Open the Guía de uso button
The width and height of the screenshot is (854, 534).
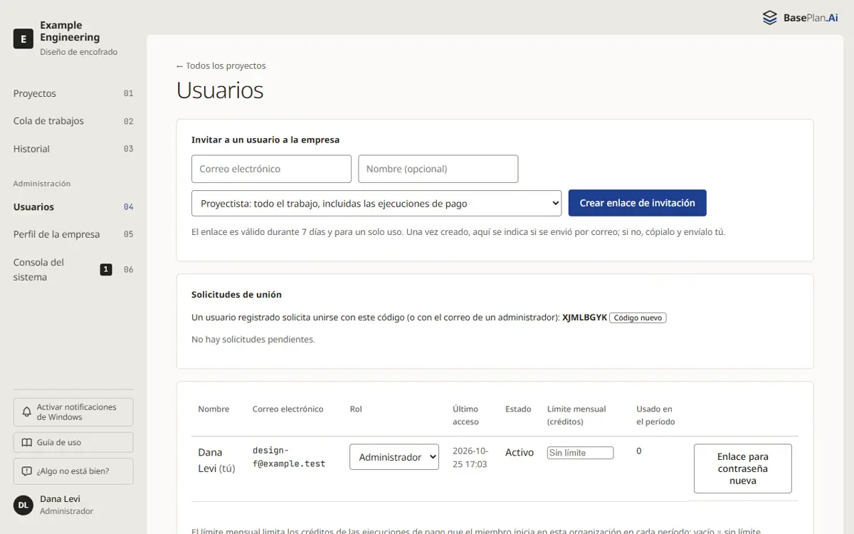coord(73,442)
